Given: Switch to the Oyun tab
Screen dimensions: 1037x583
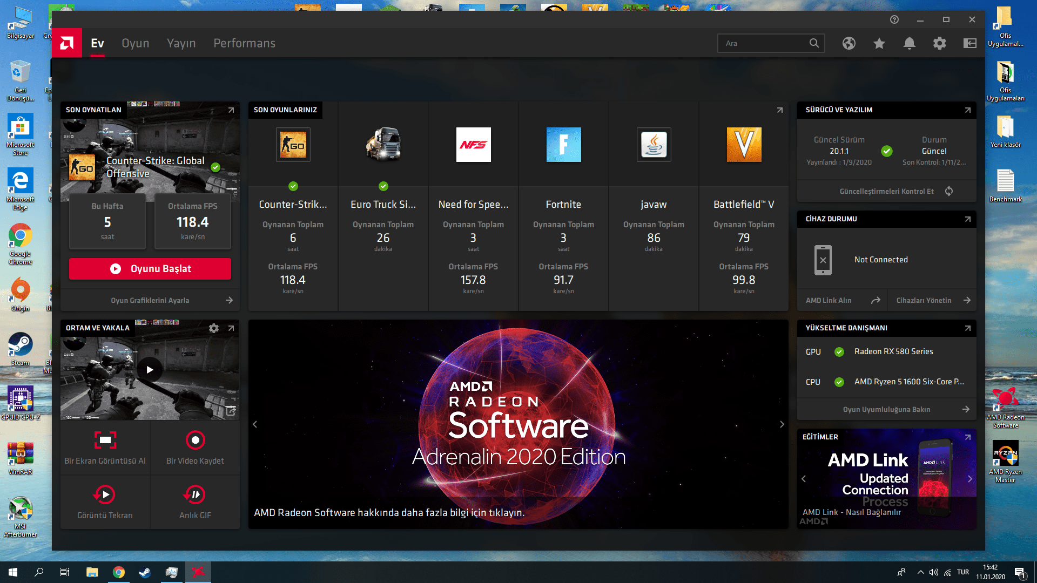Looking at the screenshot, I should [x=135, y=43].
